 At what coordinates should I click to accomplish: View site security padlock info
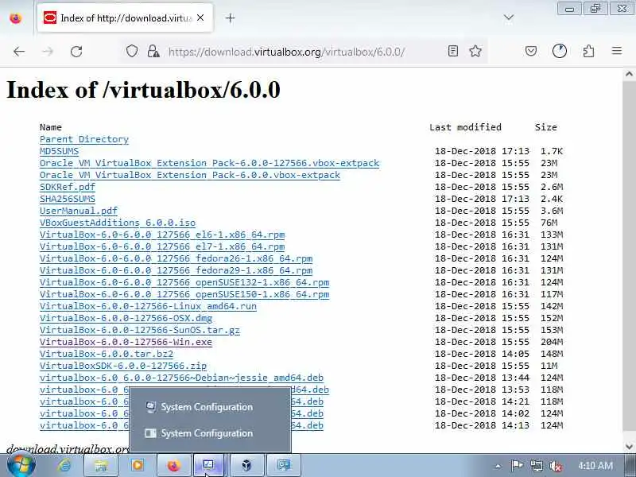(x=153, y=52)
